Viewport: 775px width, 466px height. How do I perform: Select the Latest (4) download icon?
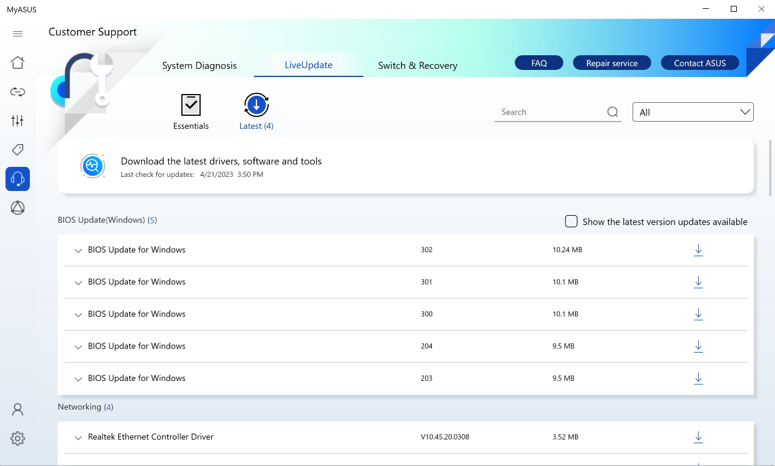[256, 105]
